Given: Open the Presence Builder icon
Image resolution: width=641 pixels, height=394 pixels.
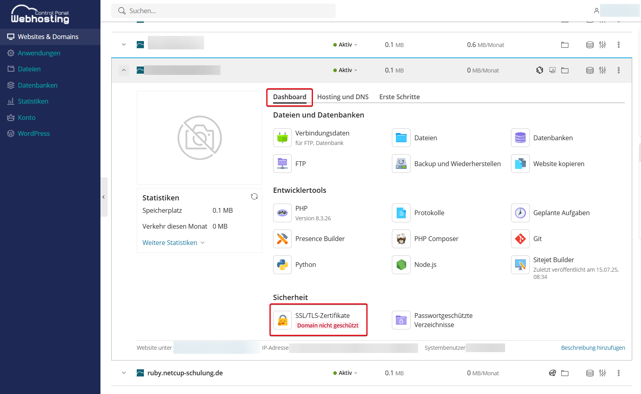Looking at the screenshot, I should [x=282, y=239].
